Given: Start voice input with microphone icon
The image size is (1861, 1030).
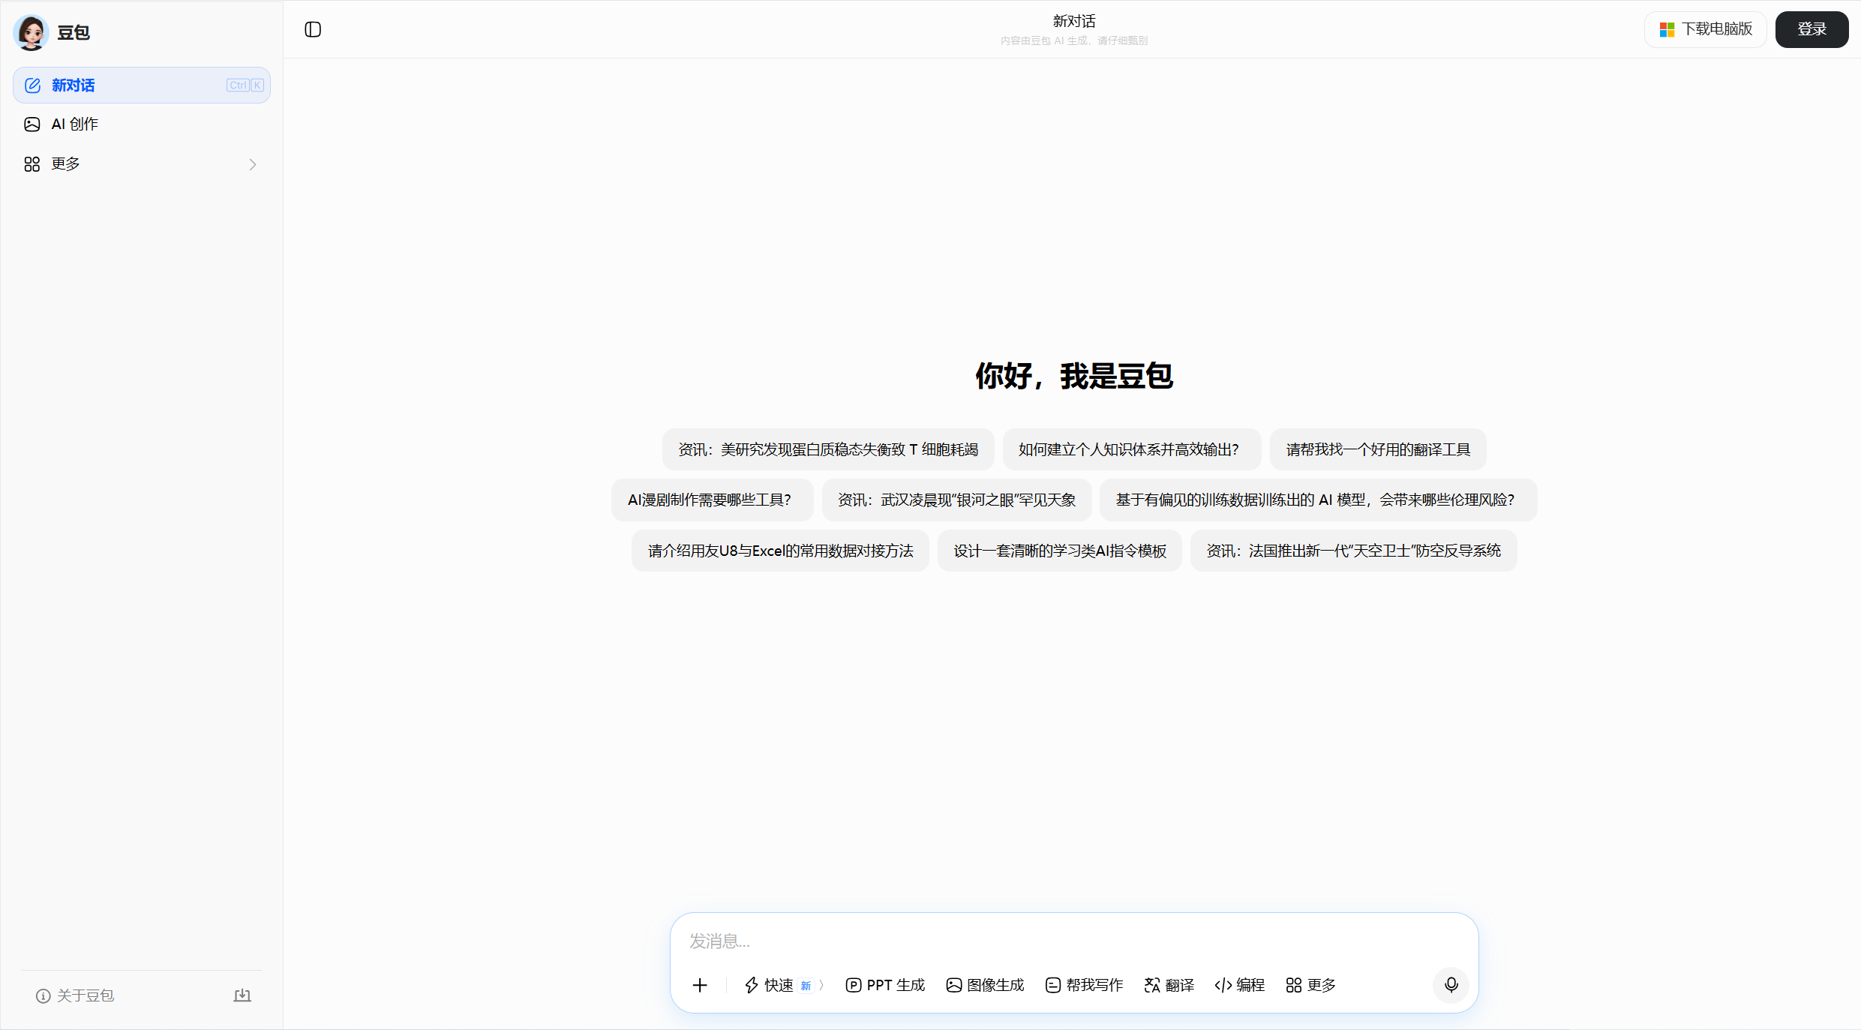Looking at the screenshot, I should coord(1451,985).
